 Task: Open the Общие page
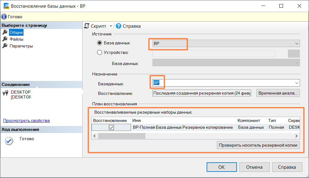coord(16,32)
